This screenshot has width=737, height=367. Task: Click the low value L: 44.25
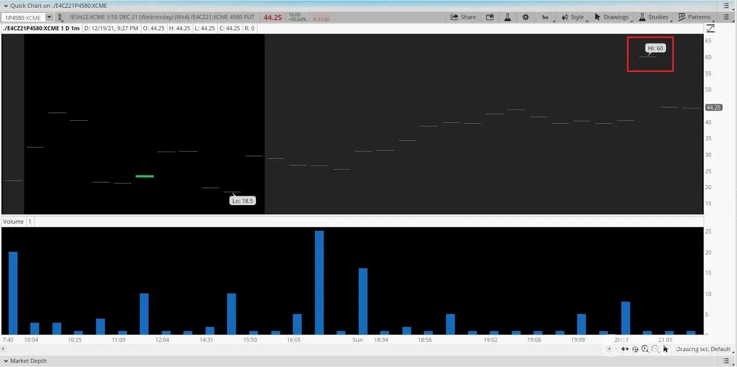click(x=205, y=28)
